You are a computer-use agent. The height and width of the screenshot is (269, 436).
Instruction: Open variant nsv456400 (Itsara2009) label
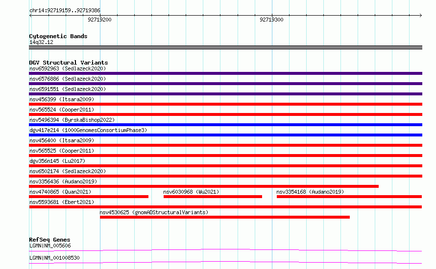[62, 140]
